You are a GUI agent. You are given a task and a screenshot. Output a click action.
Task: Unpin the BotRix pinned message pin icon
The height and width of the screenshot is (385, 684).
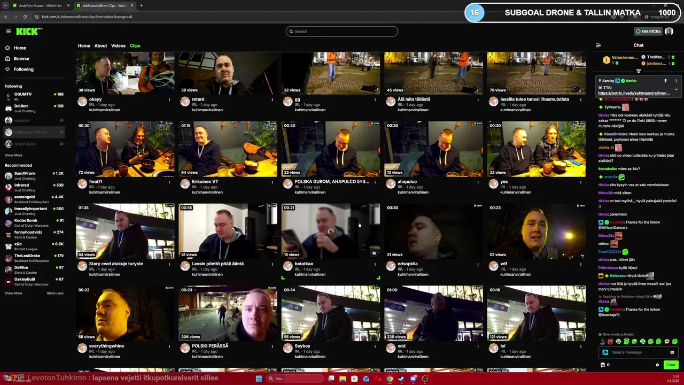[665, 81]
